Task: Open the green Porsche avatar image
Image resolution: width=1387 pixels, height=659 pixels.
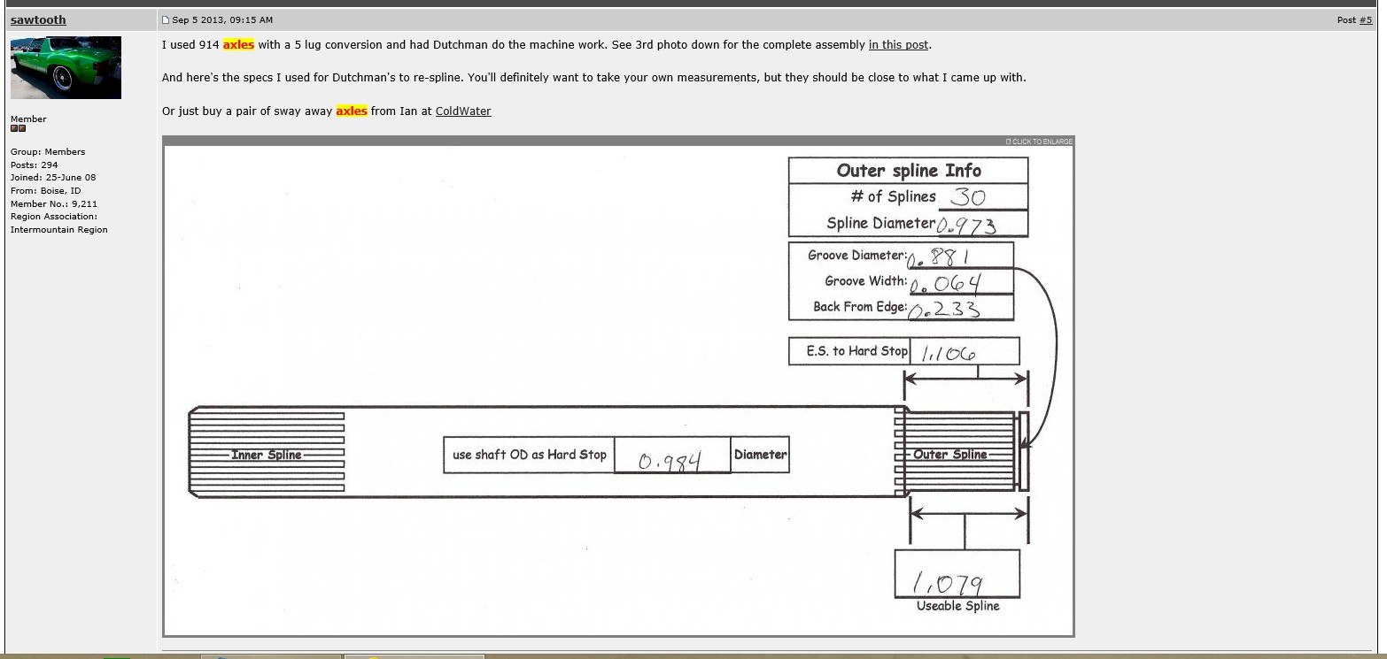Action: click(66, 67)
